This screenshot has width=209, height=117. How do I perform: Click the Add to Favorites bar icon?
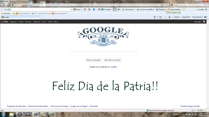tap(14, 13)
